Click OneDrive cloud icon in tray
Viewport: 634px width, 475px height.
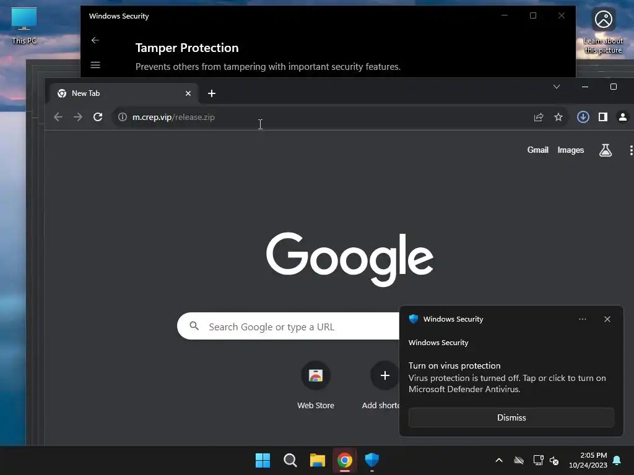pyautogui.click(x=519, y=460)
